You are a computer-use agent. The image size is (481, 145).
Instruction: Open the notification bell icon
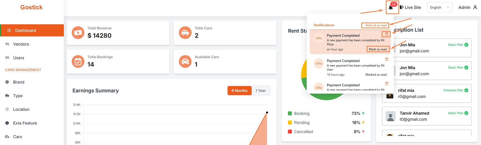[391, 8]
